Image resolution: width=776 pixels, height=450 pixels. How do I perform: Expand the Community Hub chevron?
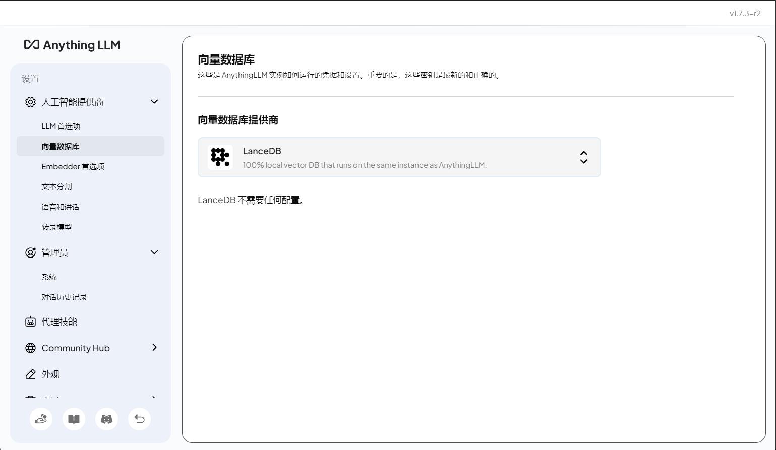pyautogui.click(x=154, y=348)
